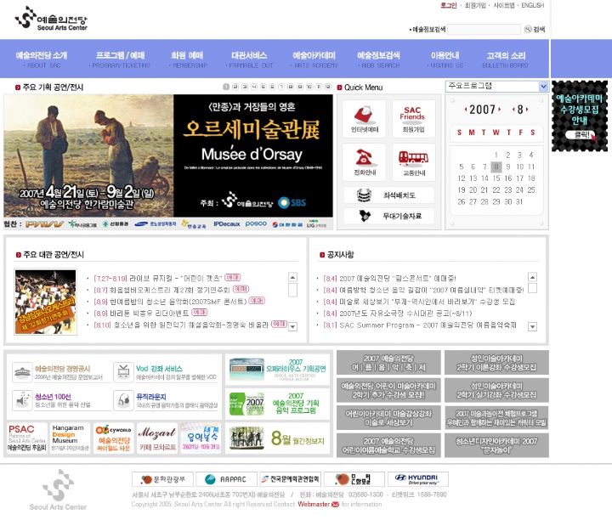612x520 pixels.
Task: Select banner slide number 12
Action: pyautogui.click(x=327, y=87)
